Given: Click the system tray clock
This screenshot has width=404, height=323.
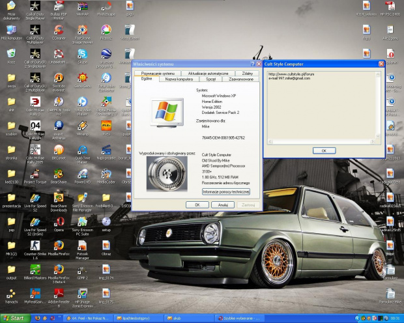Looking at the screenshot, I should click(395, 318).
